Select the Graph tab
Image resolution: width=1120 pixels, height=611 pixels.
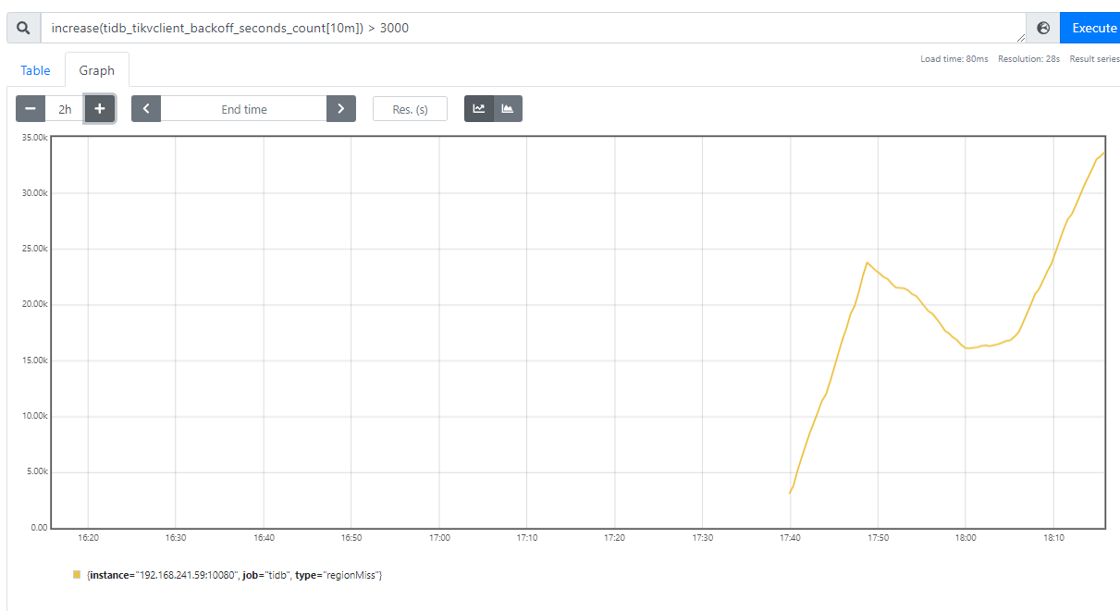(x=96, y=70)
